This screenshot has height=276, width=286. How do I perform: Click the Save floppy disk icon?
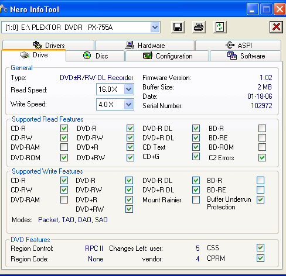tap(178, 27)
